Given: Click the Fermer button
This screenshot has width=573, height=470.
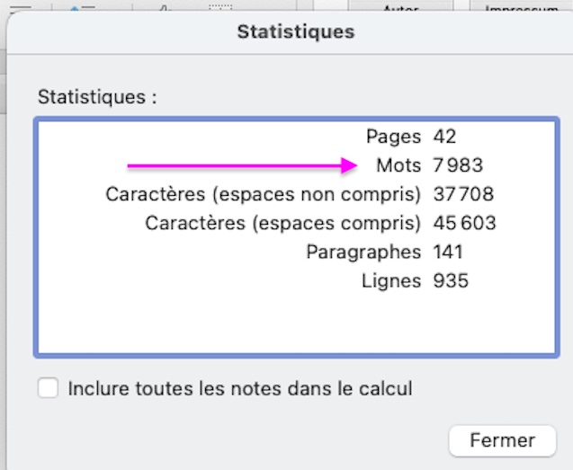Looking at the screenshot, I should click(503, 440).
